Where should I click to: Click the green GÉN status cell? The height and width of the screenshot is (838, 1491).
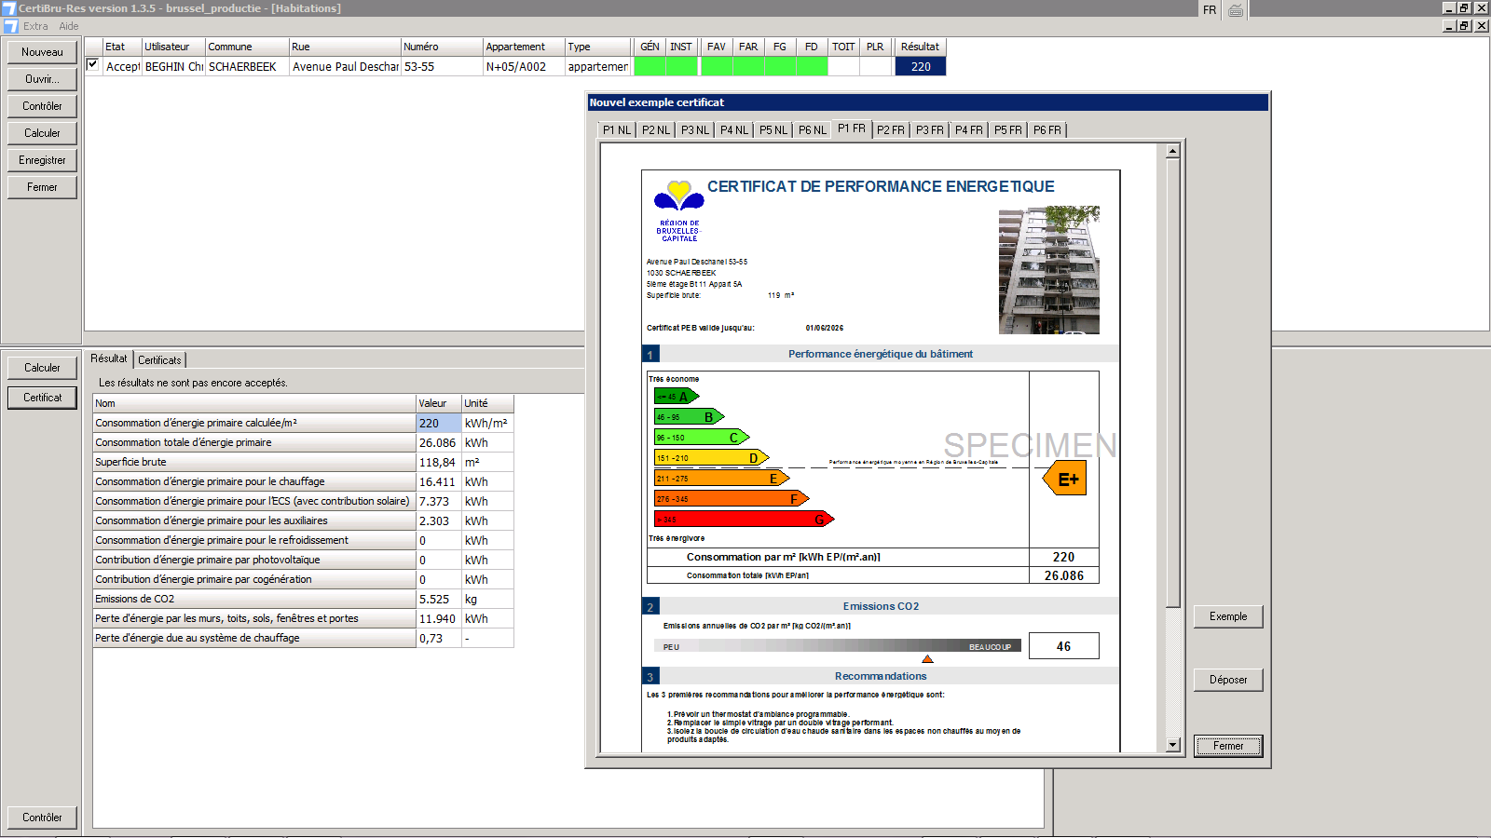(x=650, y=67)
